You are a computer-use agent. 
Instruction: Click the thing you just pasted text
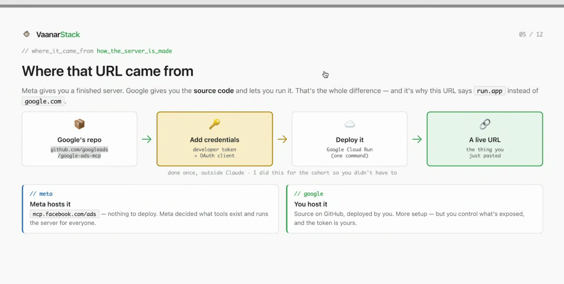(x=485, y=153)
